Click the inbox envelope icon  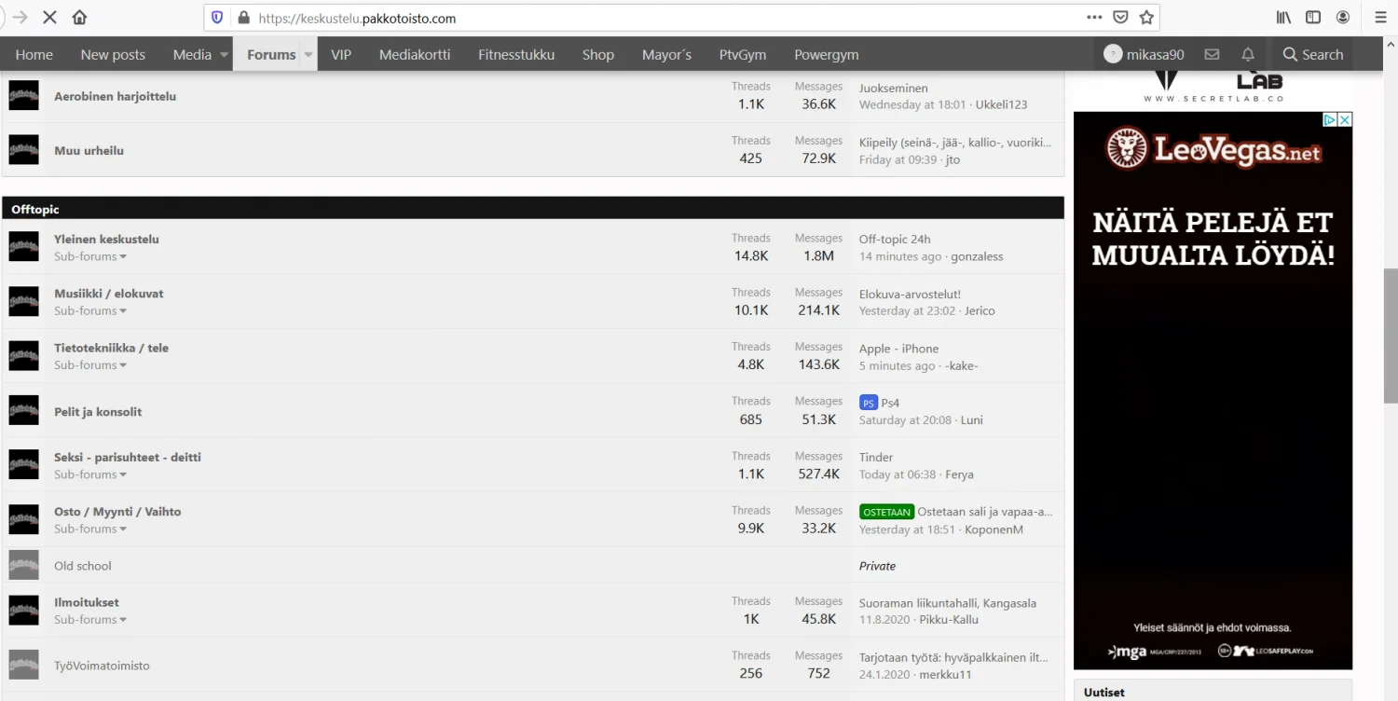tap(1212, 55)
